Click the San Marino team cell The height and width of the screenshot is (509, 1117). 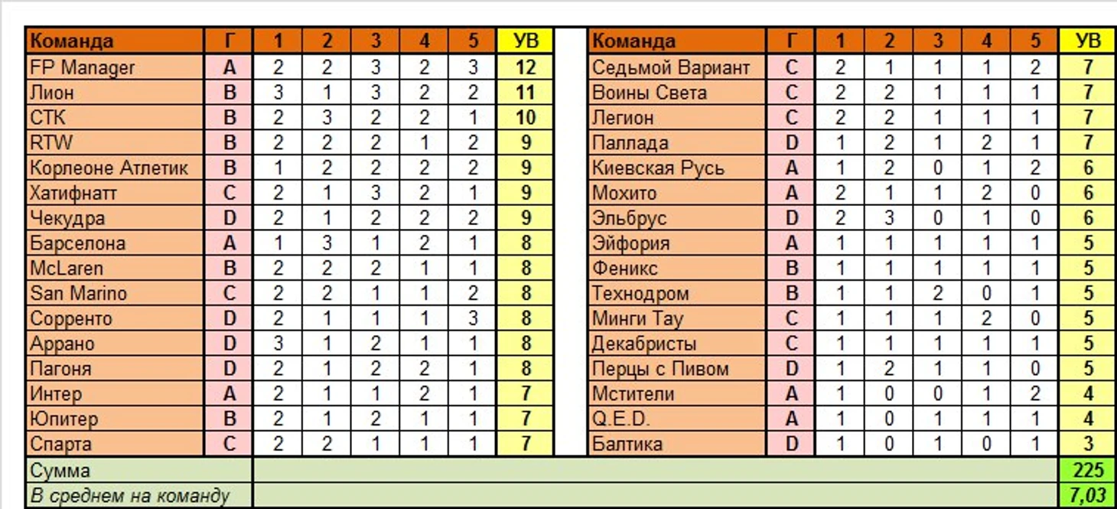tap(115, 293)
